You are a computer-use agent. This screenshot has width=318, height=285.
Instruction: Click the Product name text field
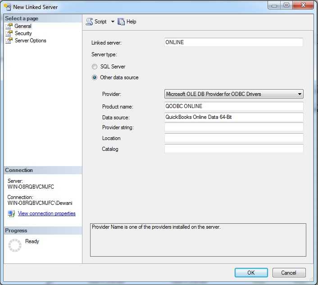[x=233, y=106]
